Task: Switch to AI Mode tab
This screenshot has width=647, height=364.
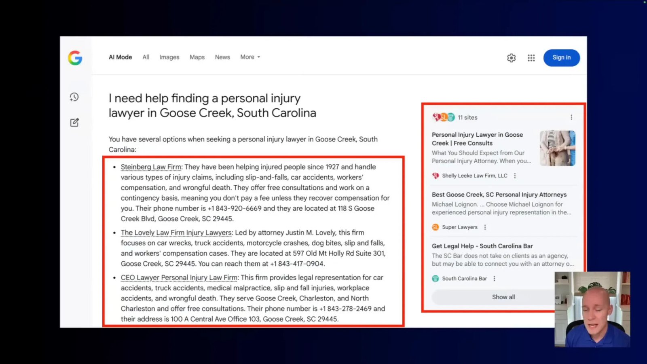Action: [x=120, y=57]
